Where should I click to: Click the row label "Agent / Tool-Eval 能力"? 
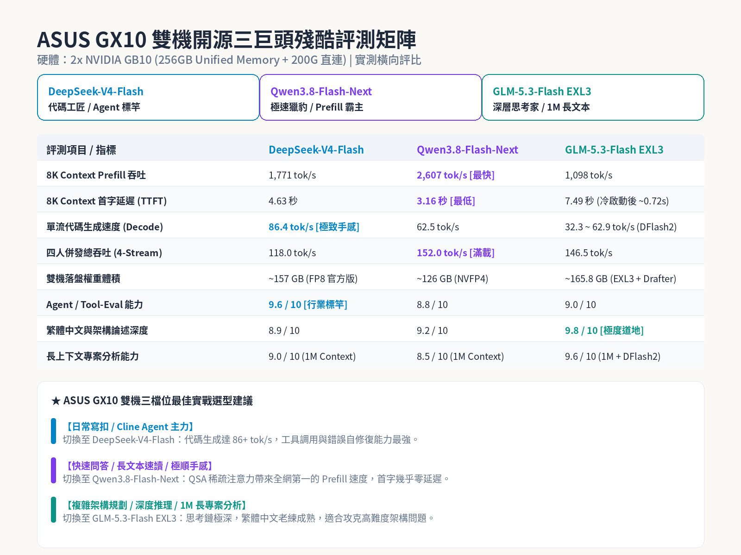tap(94, 305)
